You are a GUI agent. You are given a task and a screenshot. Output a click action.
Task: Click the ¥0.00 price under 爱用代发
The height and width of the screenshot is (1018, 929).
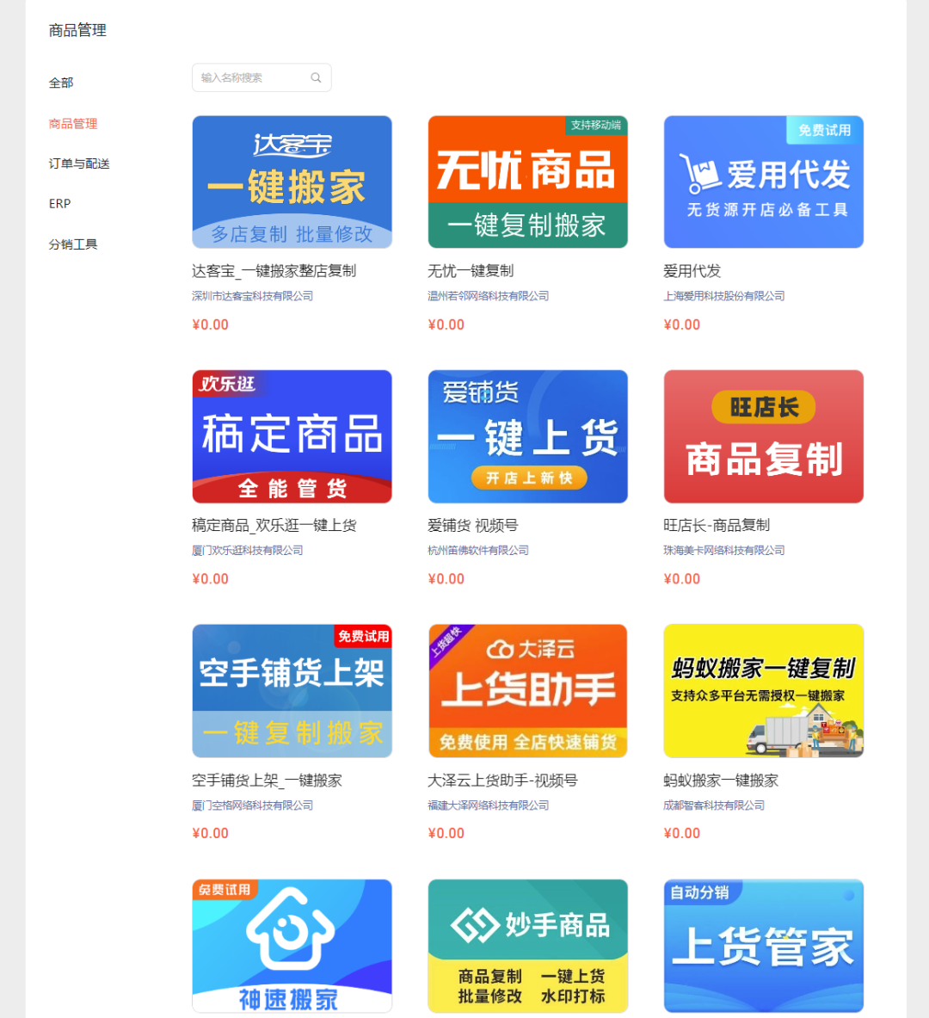[x=681, y=324]
